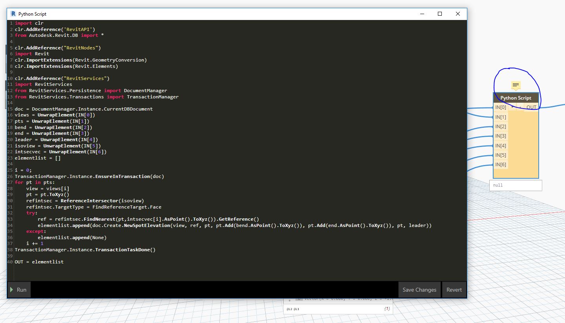Select the IN[6] input port on the node
This screenshot has height=323, width=565.
click(501, 164)
